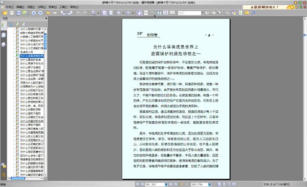Screen dimensions: 307x187
Task: Open the zoom percentage dropdown
Action: tap(210, 184)
